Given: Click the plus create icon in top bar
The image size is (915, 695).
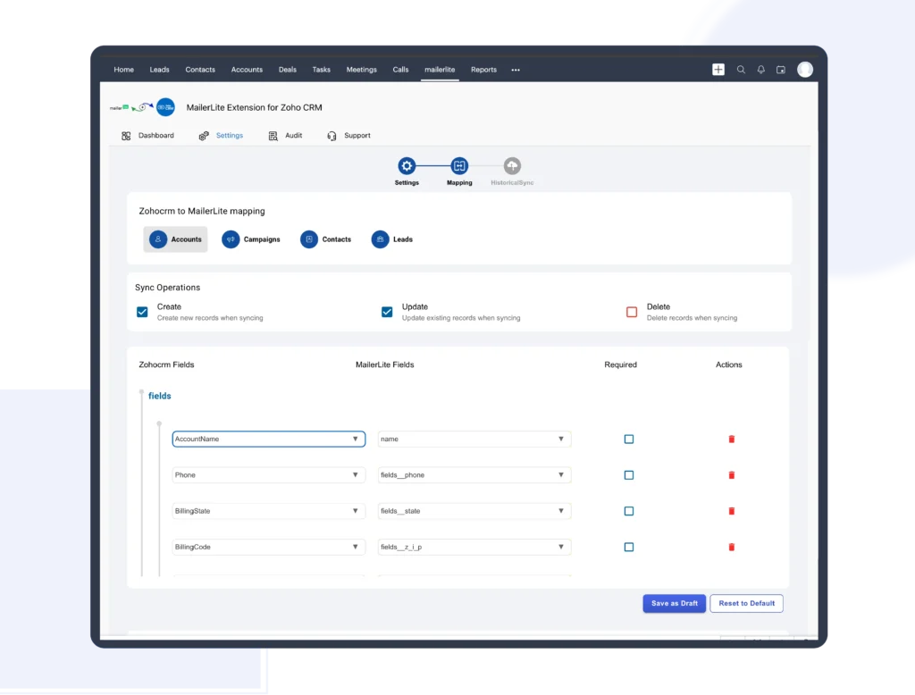Looking at the screenshot, I should [718, 70].
